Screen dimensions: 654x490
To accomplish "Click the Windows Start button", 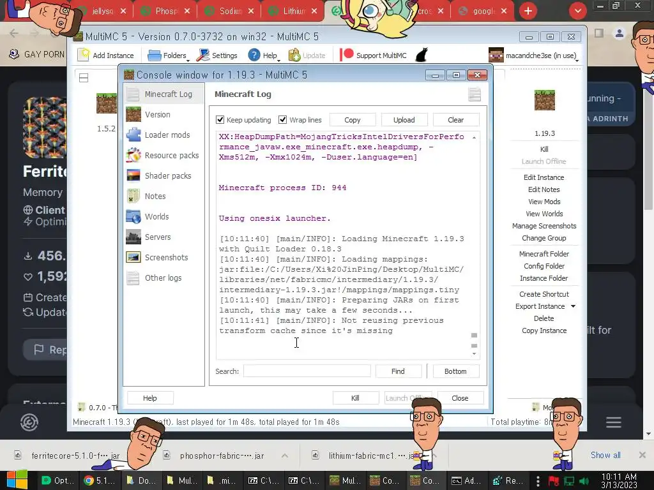I will [17, 480].
